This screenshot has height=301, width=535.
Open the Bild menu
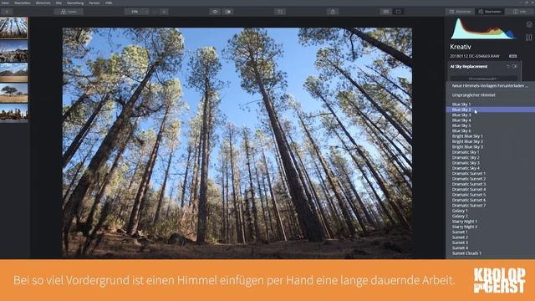tap(59, 3)
